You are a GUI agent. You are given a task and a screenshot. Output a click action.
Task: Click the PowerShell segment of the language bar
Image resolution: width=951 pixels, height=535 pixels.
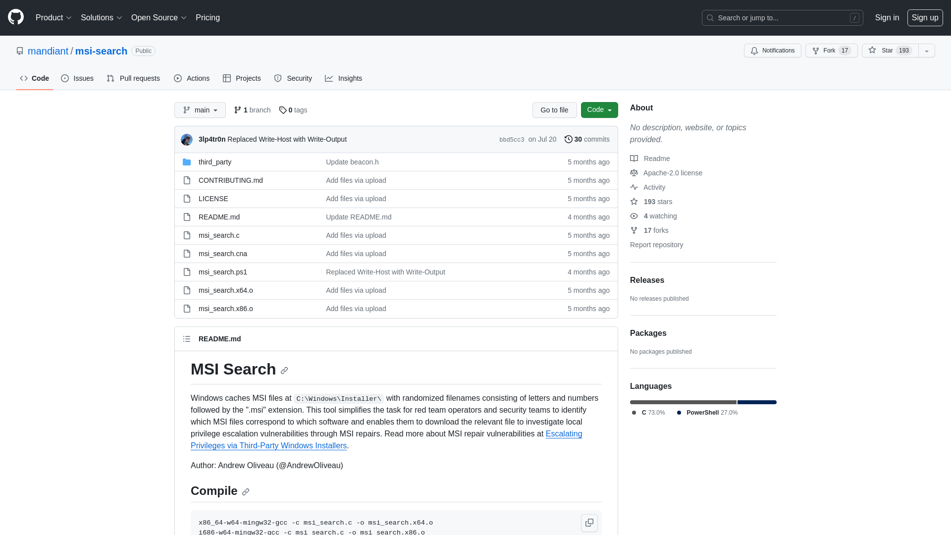[x=757, y=402]
